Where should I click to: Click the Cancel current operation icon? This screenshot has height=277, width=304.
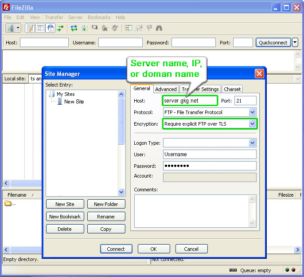pos(95,28)
